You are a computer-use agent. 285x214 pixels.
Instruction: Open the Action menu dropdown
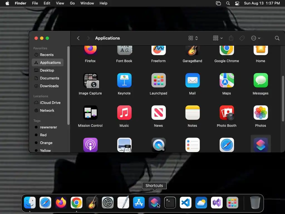tap(255, 38)
